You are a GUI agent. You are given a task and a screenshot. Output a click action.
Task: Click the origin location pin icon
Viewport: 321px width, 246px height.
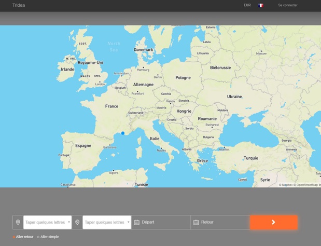(18, 222)
